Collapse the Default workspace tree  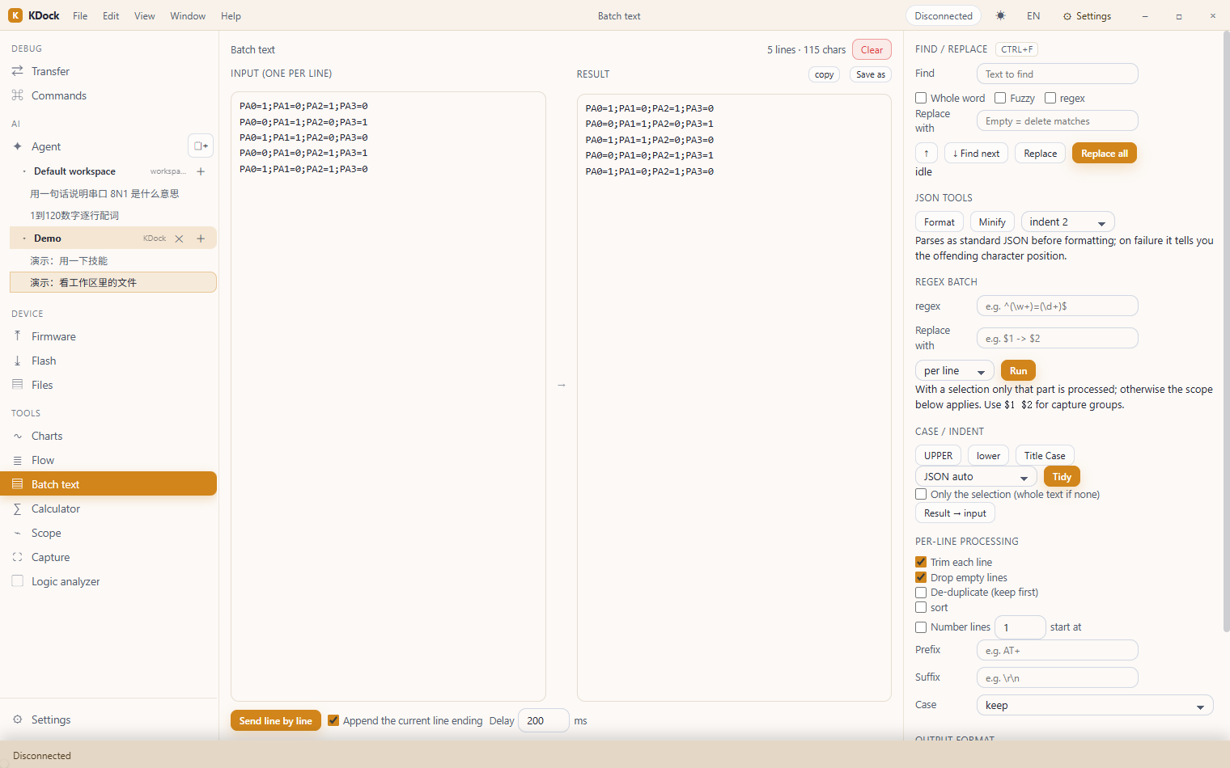point(24,171)
